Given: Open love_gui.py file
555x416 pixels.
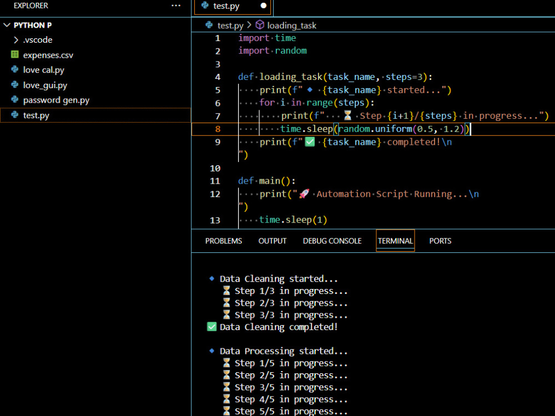Looking at the screenshot, I should (45, 85).
